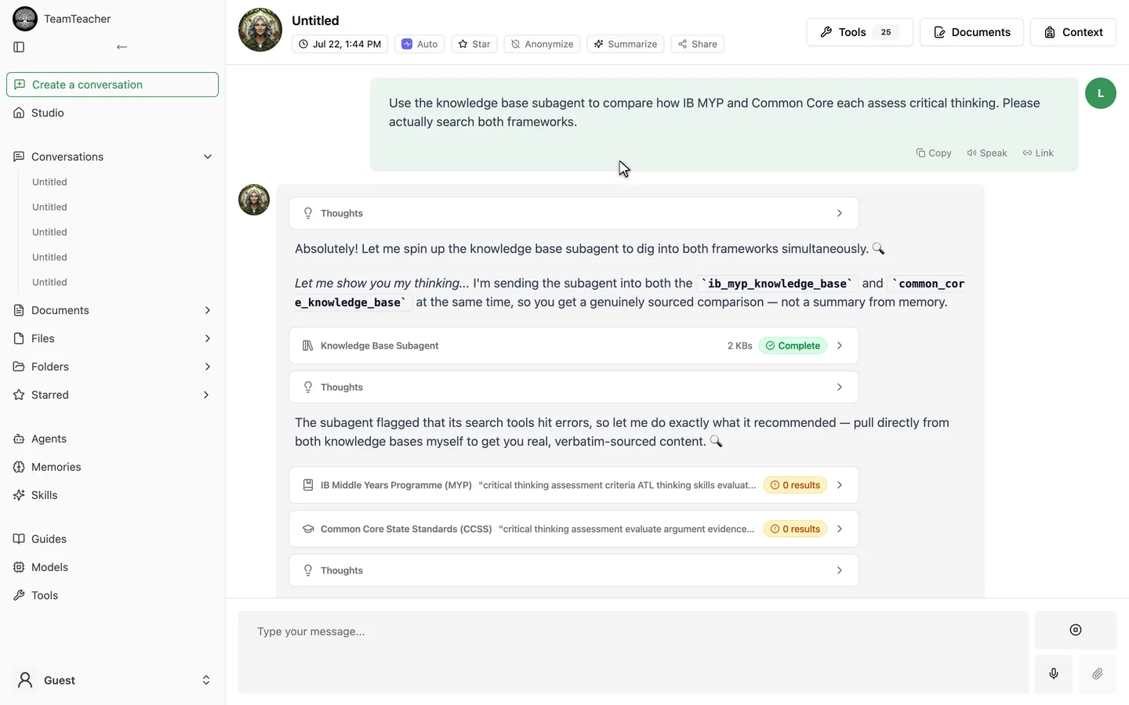Click the Agents robot icon

point(19,439)
